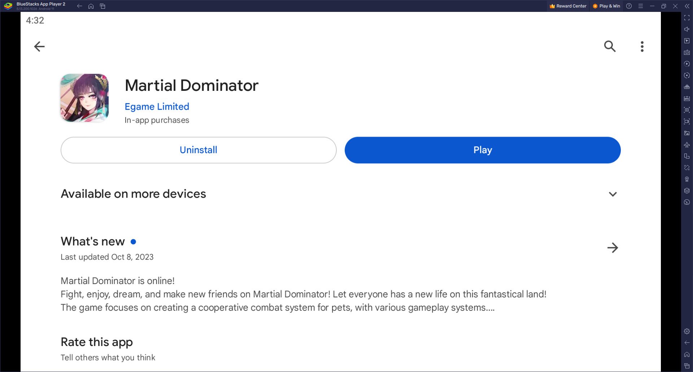Screen dimensions: 693x372
Task: Open recent apps from title bar
Action: pyautogui.click(x=103, y=6)
